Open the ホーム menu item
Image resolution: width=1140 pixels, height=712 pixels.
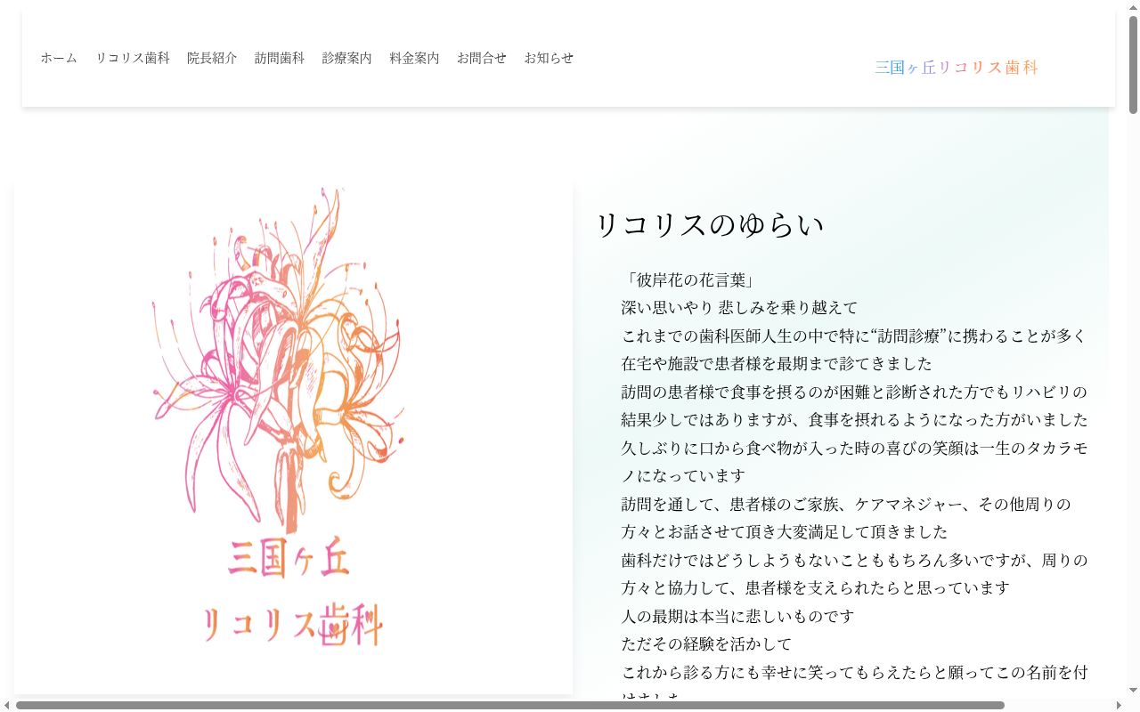point(59,58)
